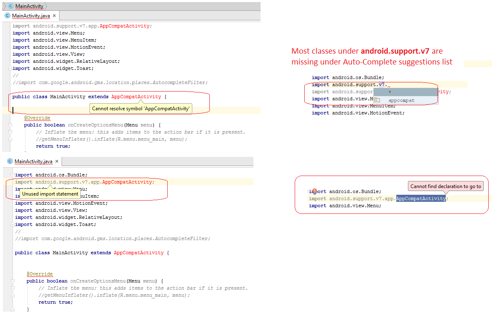Click the red heading mentioning android.support.v7 classes

tap(372, 57)
